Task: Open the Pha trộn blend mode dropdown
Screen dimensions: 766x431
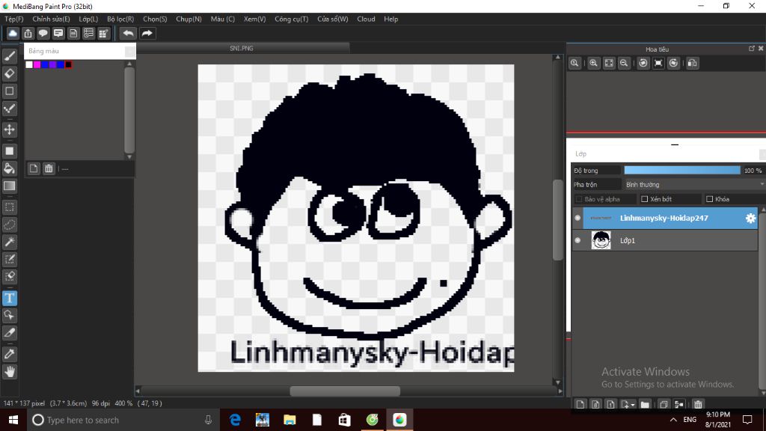Action: (x=694, y=185)
